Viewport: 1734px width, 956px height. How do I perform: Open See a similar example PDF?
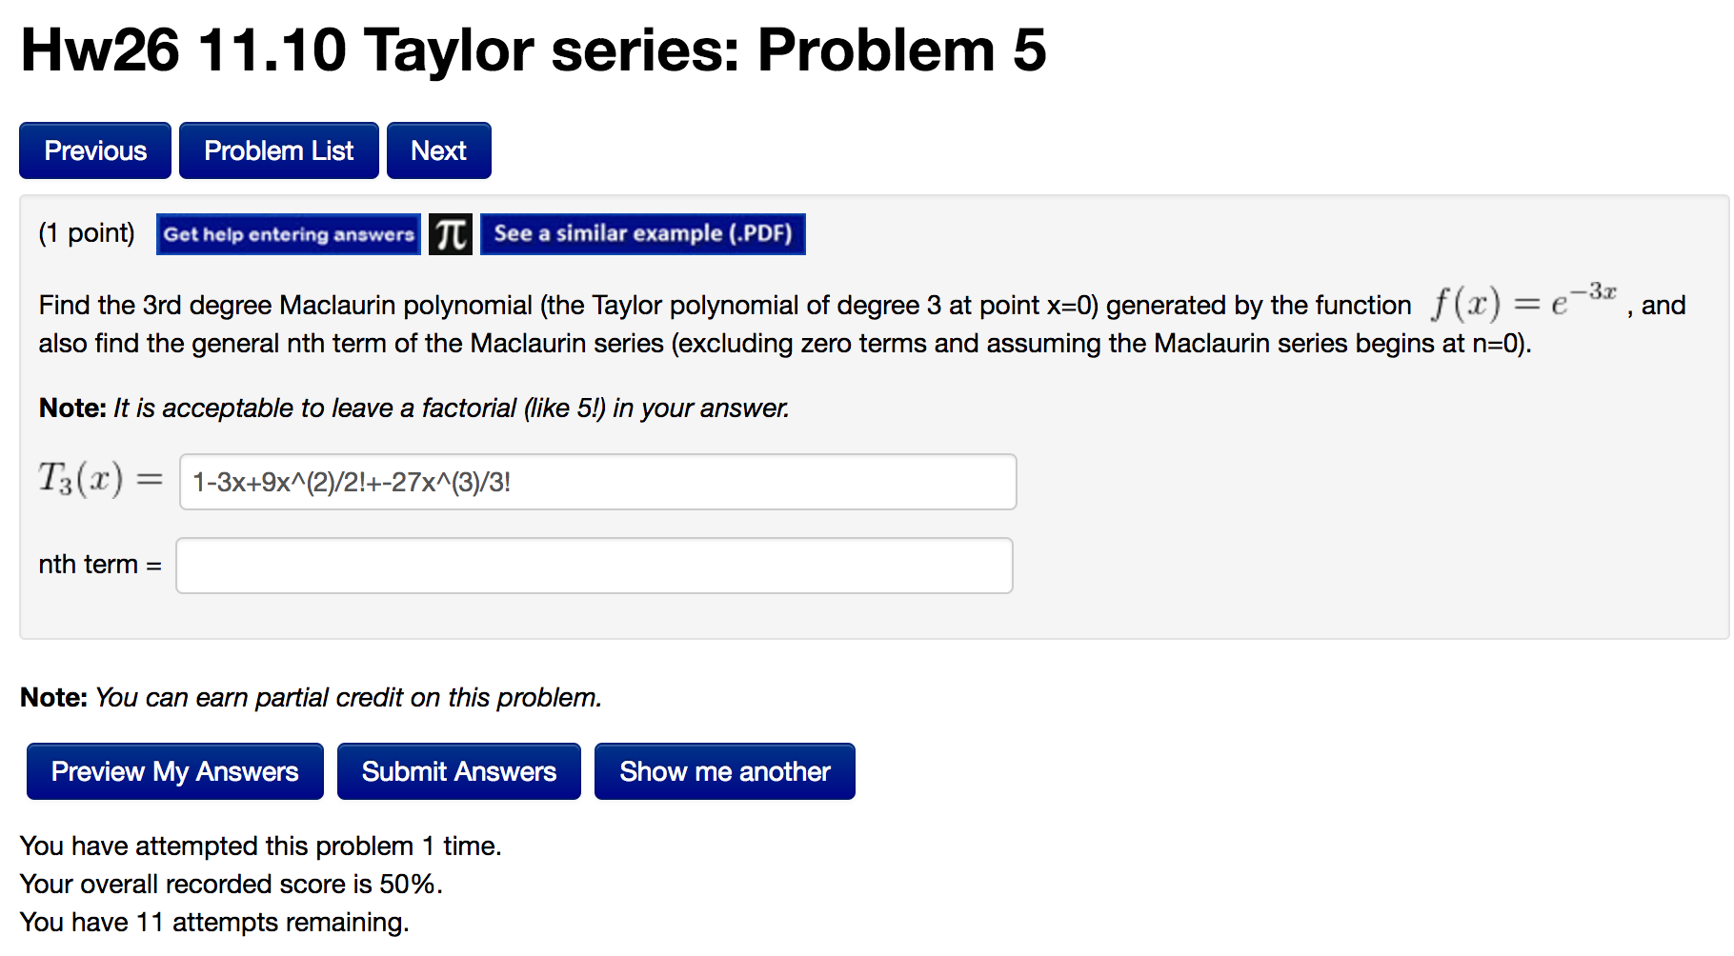click(642, 234)
